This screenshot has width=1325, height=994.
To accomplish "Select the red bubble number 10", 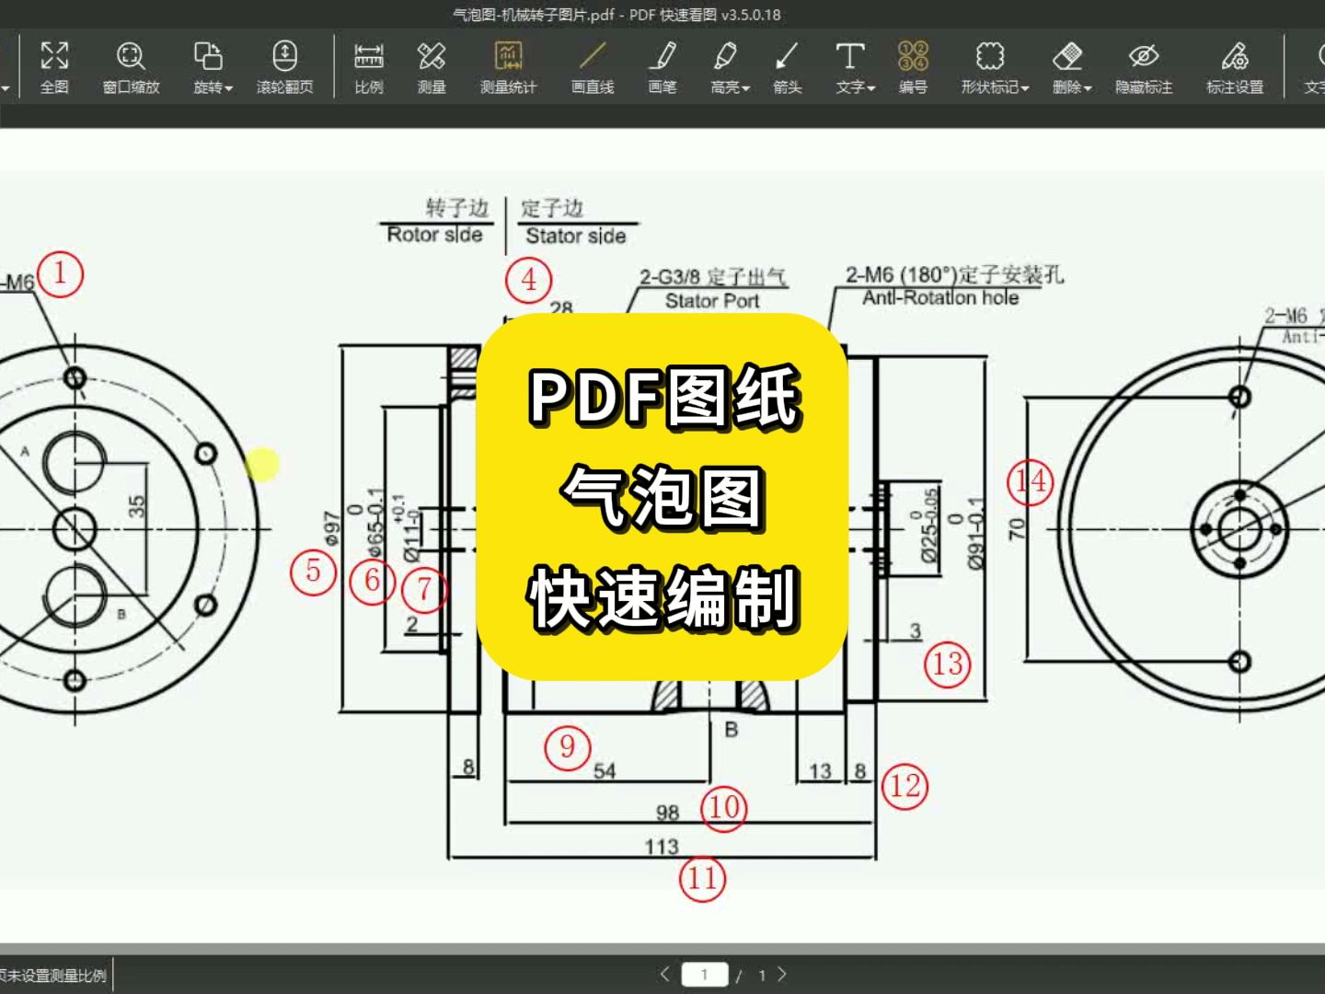I will pyautogui.click(x=723, y=808).
